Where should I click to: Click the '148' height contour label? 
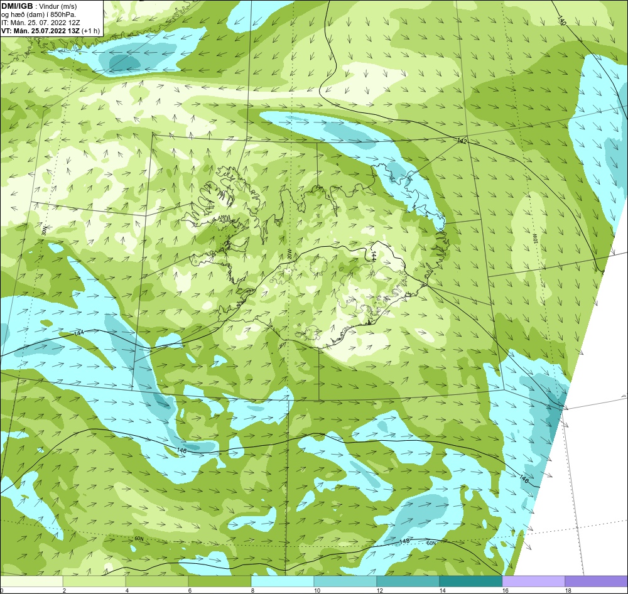pyautogui.click(x=404, y=541)
